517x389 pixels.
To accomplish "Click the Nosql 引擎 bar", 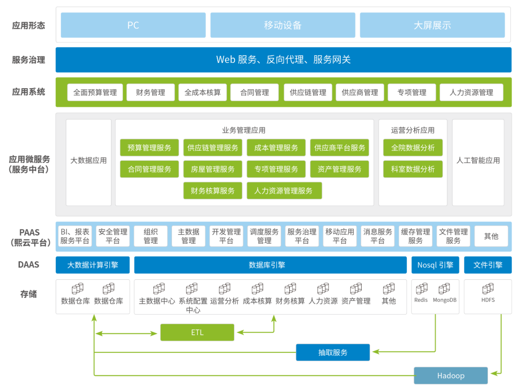I will (x=435, y=265).
